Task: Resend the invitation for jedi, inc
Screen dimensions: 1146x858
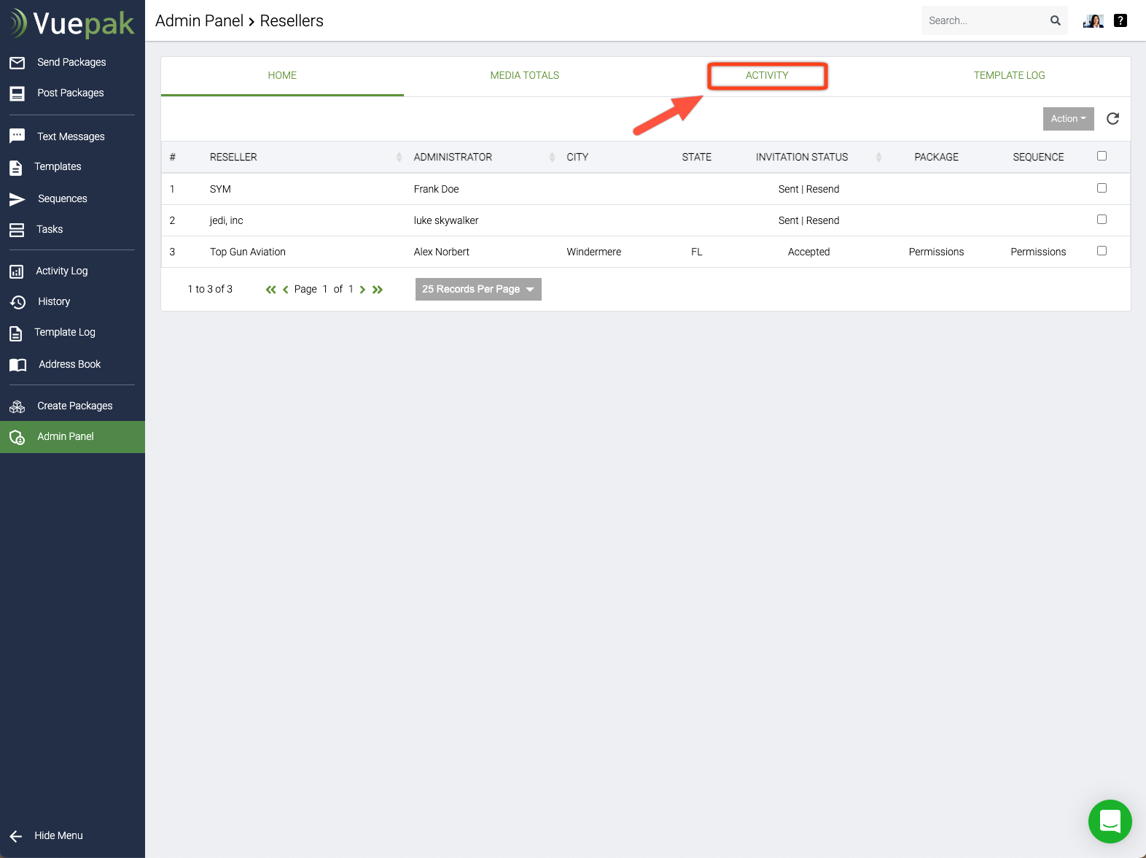Action: coord(822,221)
